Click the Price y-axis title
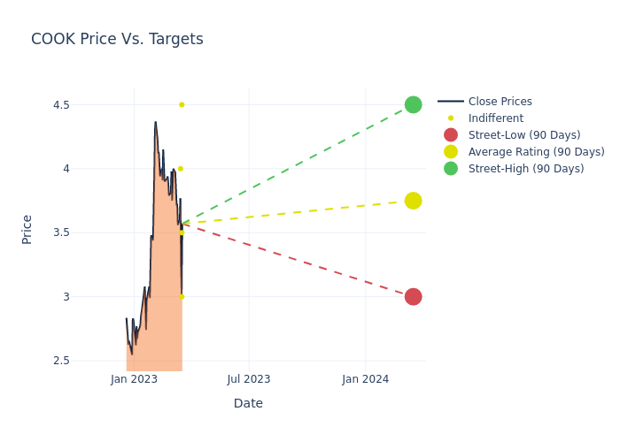Screen dimensions: 620x442 pyautogui.click(x=27, y=229)
